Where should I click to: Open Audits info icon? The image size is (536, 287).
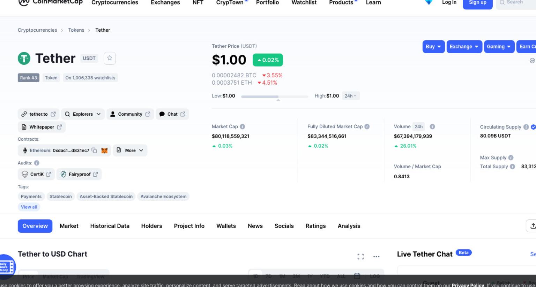point(37,163)
